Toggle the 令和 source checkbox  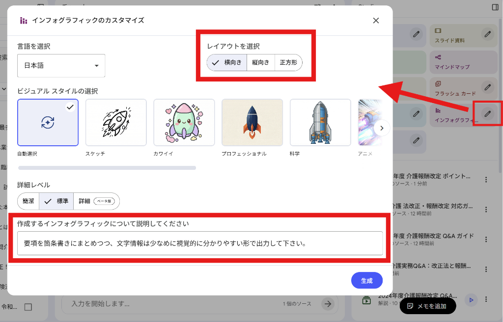28,307
